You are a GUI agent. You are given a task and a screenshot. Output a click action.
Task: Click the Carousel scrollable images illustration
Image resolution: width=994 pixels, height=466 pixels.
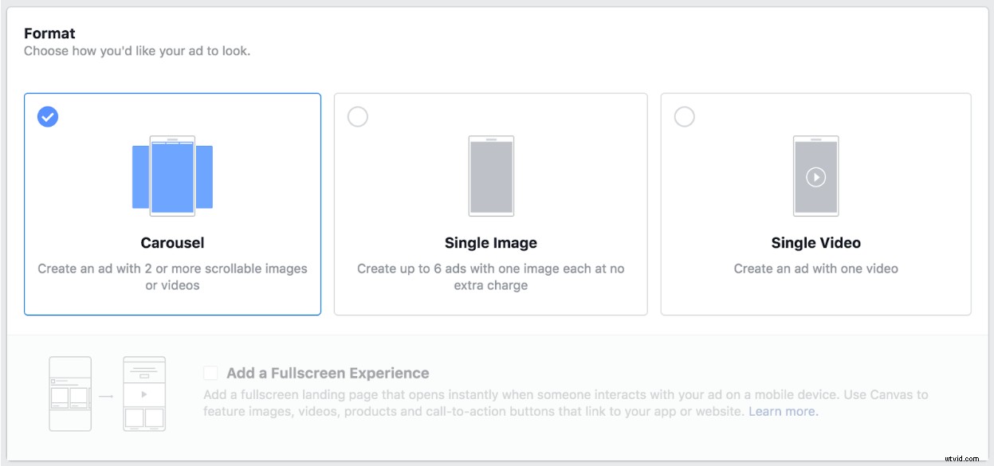click(x=173, y=175)
